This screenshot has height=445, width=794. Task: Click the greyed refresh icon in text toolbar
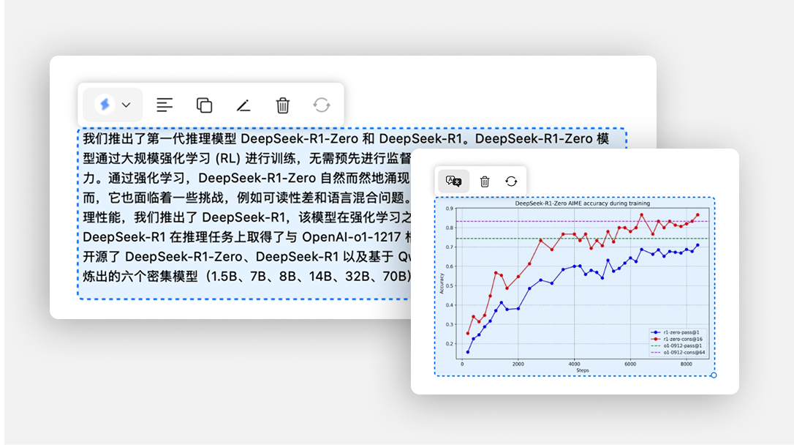(x=322, y=105)
